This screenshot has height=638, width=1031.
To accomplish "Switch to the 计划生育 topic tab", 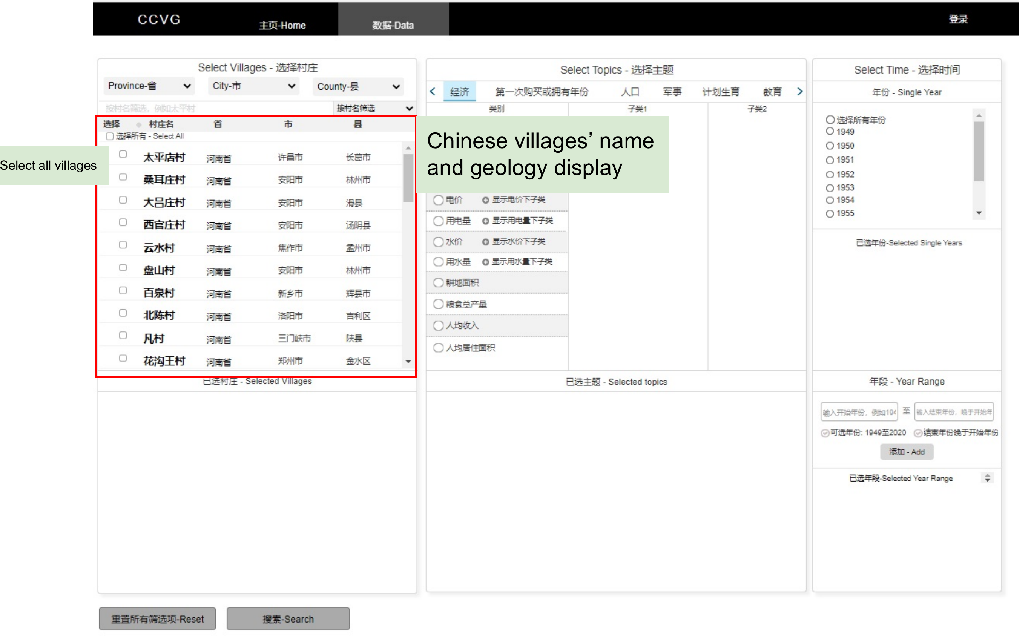I will [721, 92].
